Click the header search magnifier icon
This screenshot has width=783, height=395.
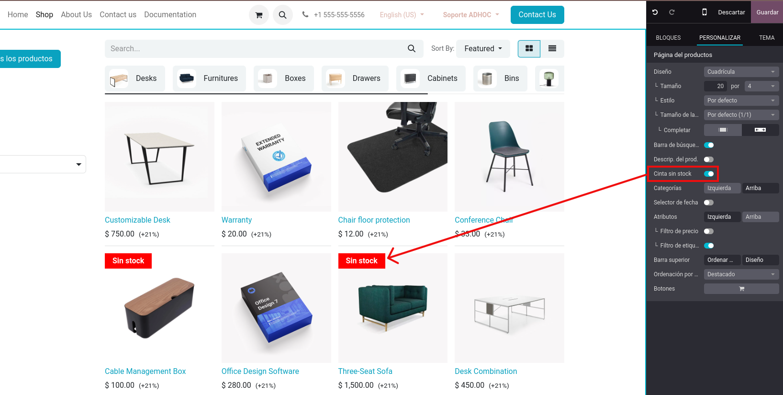tap(283, 15)
